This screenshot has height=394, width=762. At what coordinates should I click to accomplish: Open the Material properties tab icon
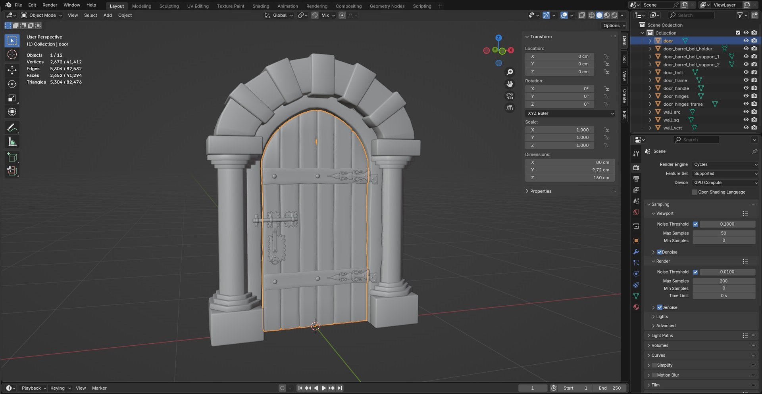tap(636, 307)
